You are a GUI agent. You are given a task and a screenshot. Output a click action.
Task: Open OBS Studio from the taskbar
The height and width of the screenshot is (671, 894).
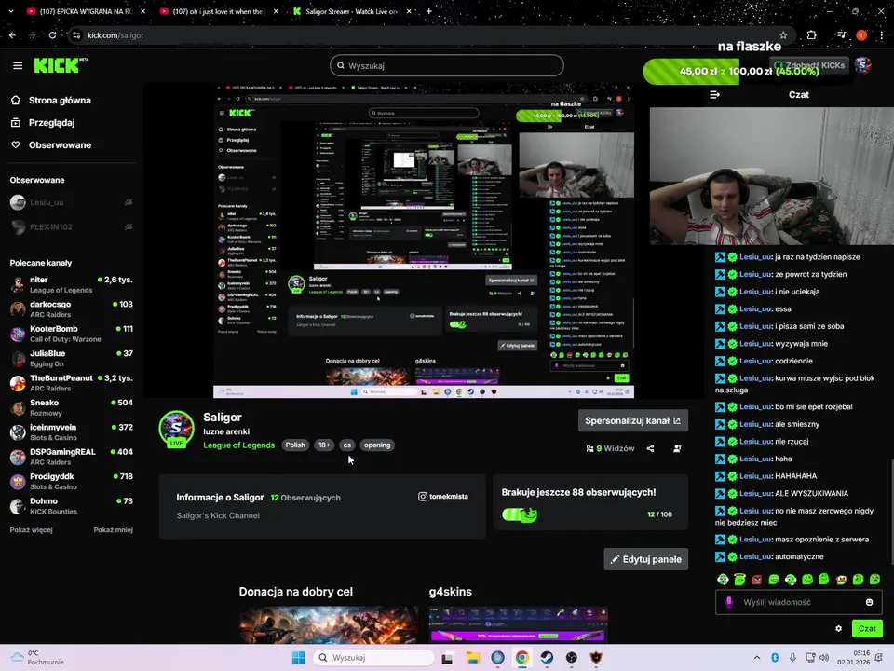click(571, 658)
